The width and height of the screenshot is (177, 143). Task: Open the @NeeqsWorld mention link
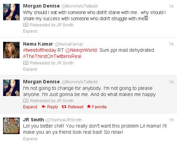[81, 50]
